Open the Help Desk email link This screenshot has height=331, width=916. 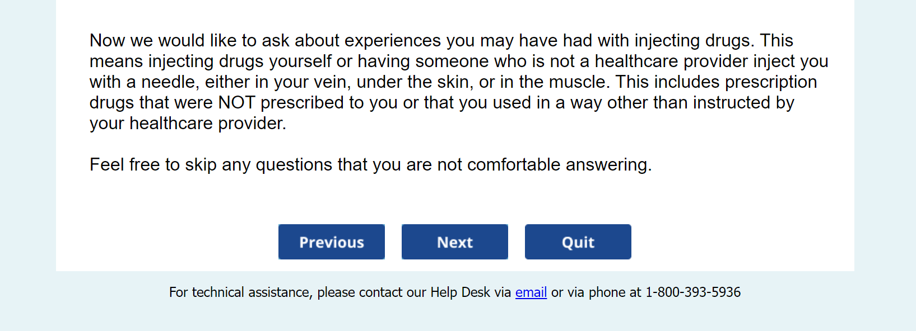point(531,292)
